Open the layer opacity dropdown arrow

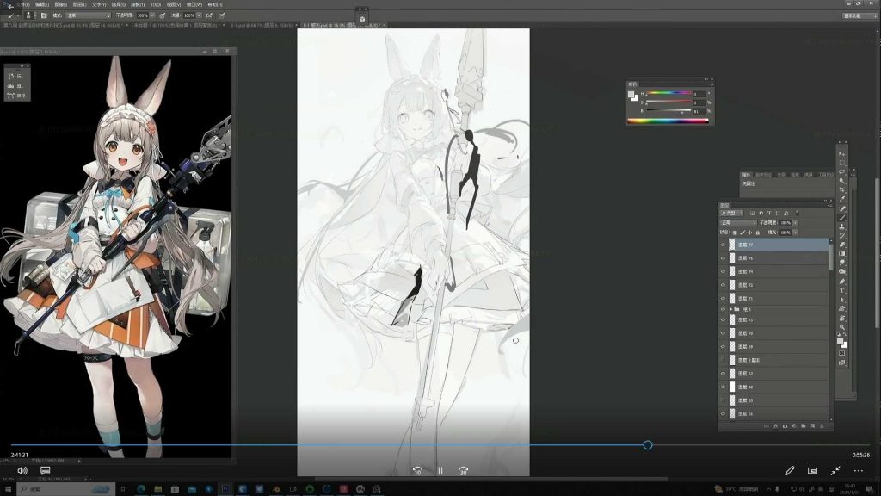click(796, 222)
